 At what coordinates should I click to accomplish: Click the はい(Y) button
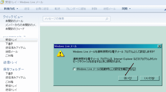128,78
